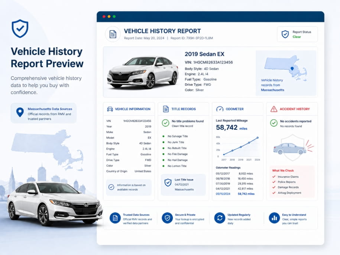Click the red check beside Airbag Deployment

[x=274, y=193]
